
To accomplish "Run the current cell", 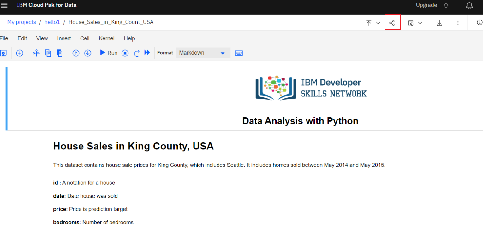I will tap(108, 53).
